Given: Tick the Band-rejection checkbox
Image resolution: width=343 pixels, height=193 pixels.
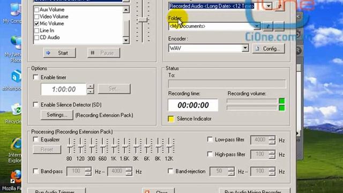Looking at the screenshot, I should (170, 171).
